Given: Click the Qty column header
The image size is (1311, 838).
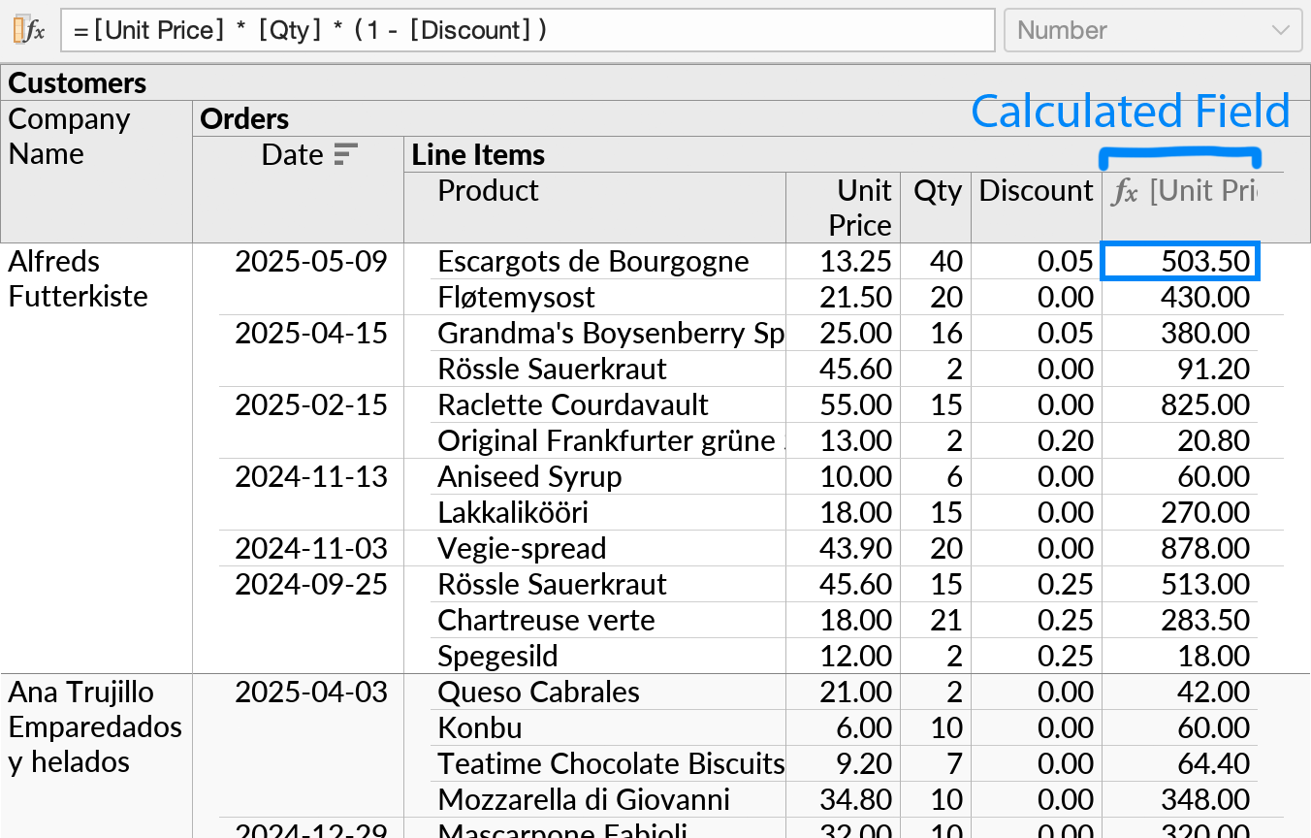Looking at the screenshot, I should (936, 191).
